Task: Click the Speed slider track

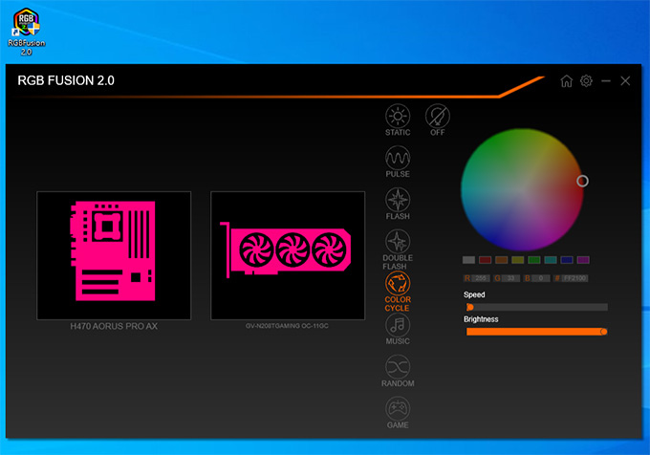Action: click(537, 307)
